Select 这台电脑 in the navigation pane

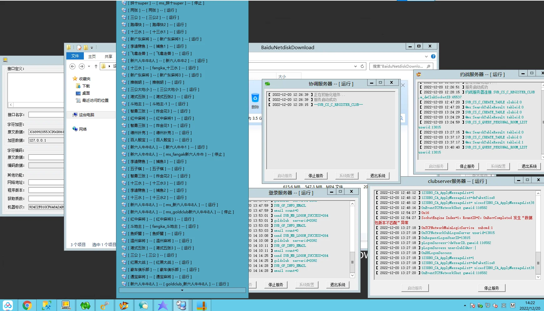(86, 115)
